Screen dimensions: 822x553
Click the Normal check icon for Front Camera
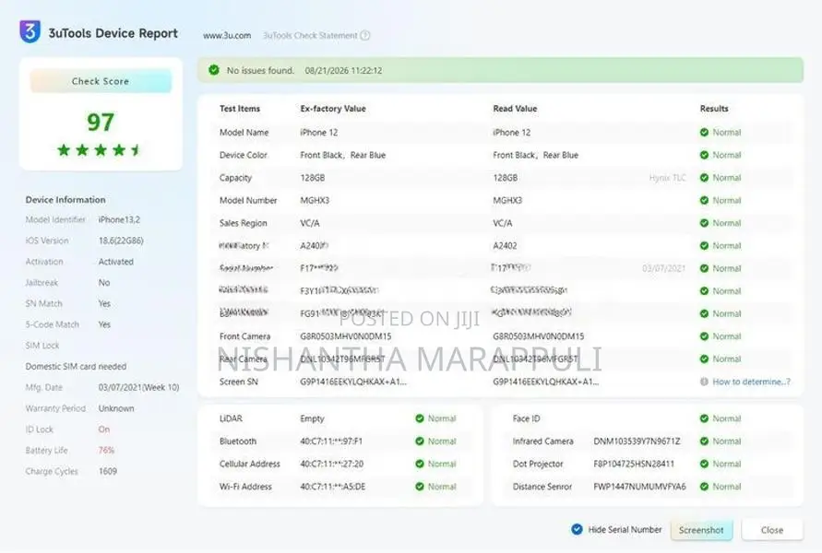point(704,336)
